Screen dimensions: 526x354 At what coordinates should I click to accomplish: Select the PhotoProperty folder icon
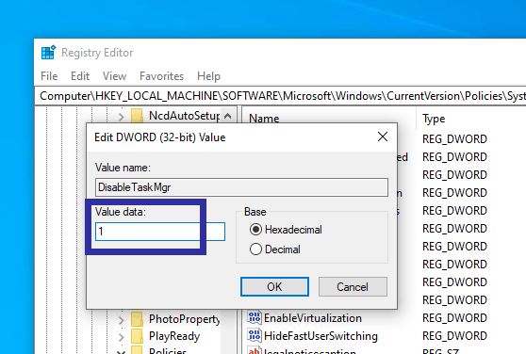(137, 319)
